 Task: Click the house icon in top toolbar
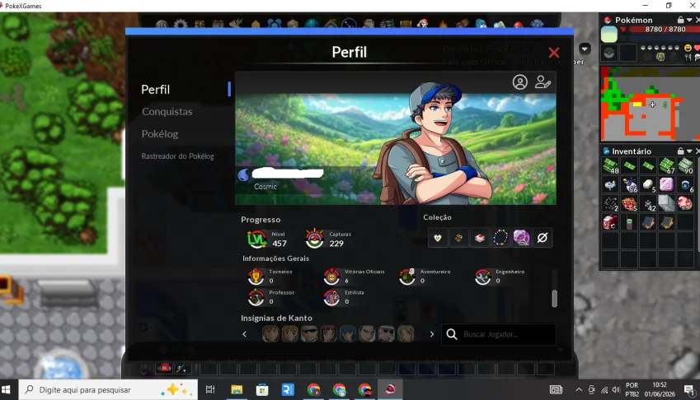331,24
